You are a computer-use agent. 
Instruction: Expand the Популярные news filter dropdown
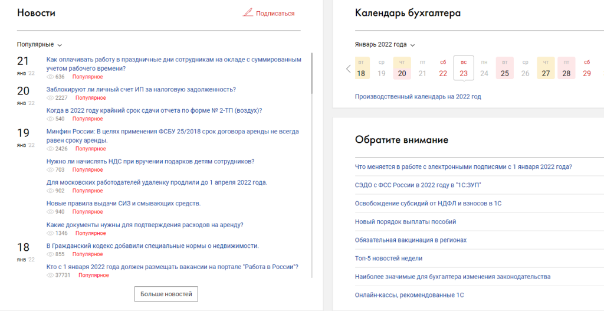40,44
